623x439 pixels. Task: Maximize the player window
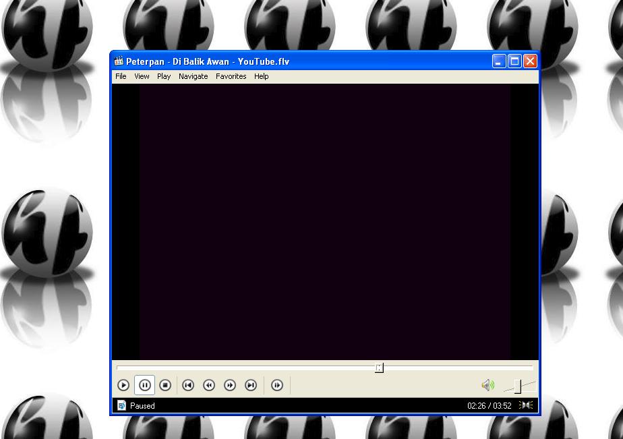(514, 61)
